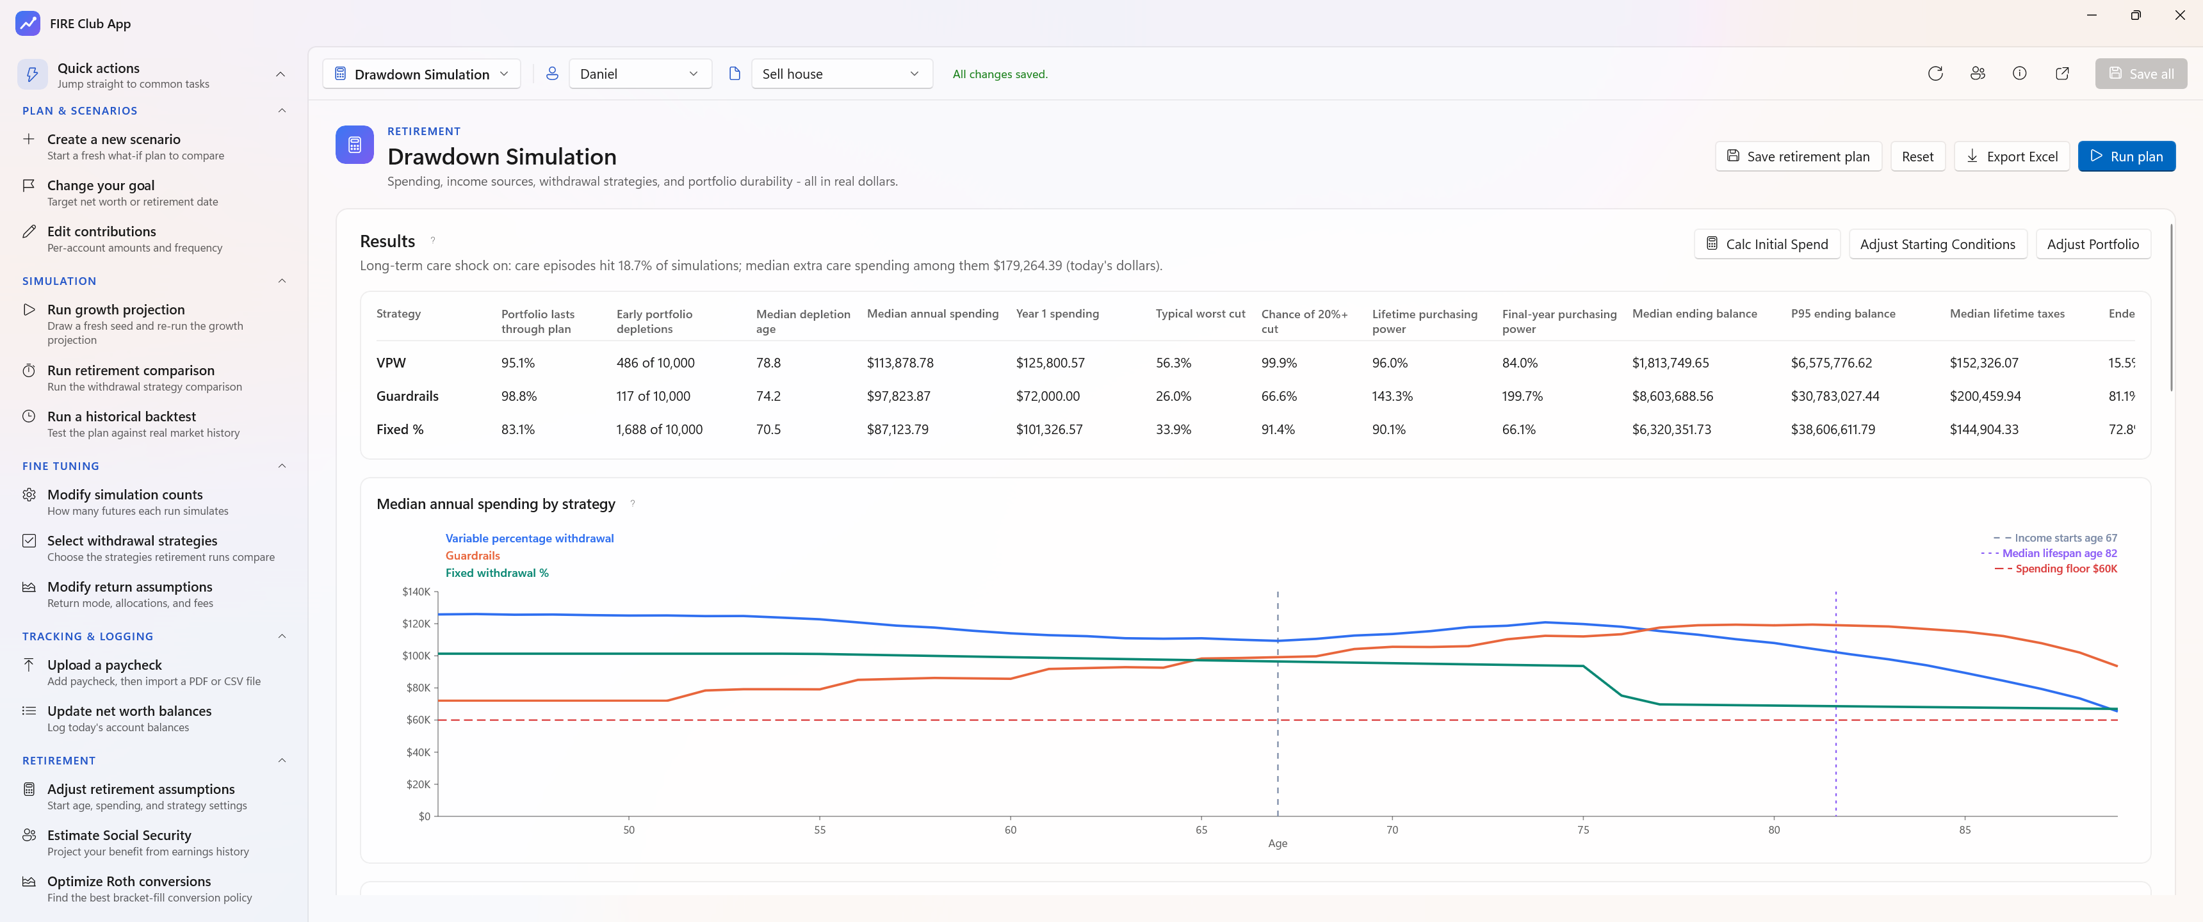The height and width of the screenshot is (922, 2203).
Task: Click the chart icon for Optimize Roth conversions
Action: pyautogui.click(x=29, y=881)
